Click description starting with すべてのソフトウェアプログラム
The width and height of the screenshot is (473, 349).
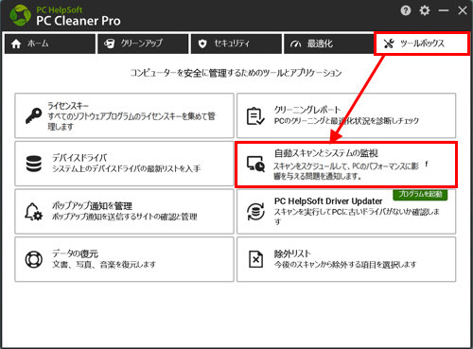coord(131,121)
